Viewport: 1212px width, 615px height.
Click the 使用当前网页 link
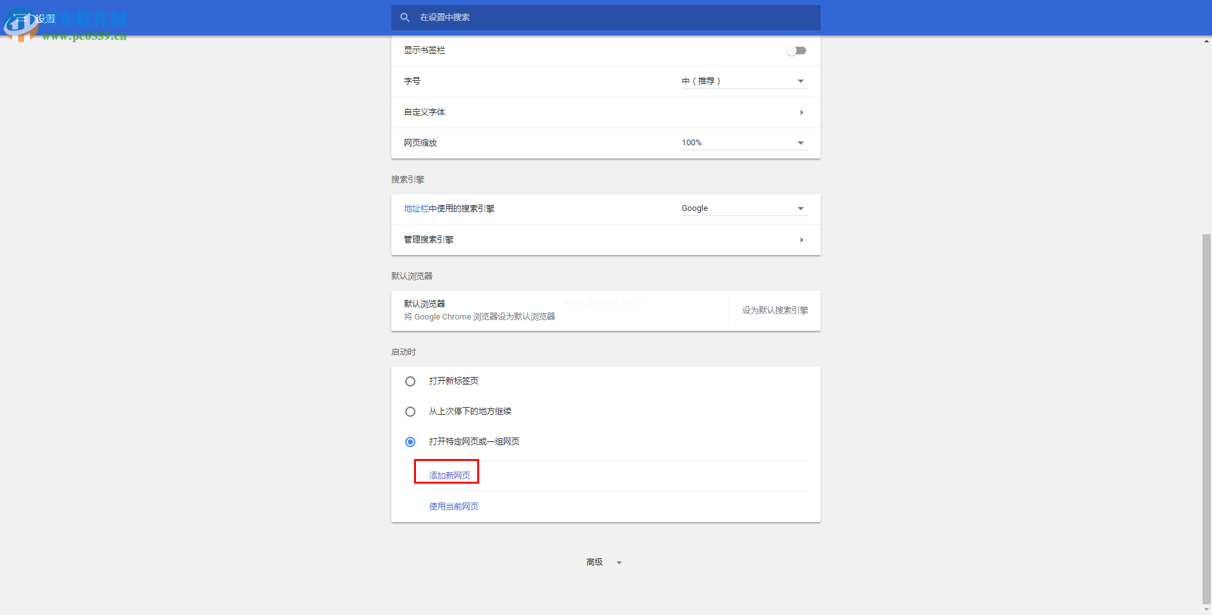pos(453,506)
